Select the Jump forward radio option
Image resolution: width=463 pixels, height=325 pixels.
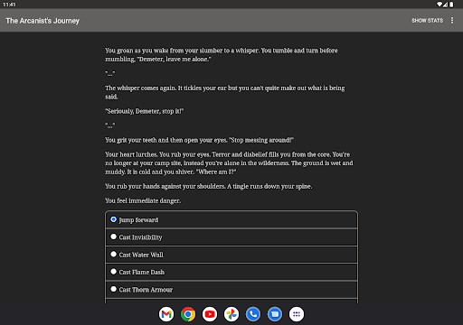coord(231,219)
